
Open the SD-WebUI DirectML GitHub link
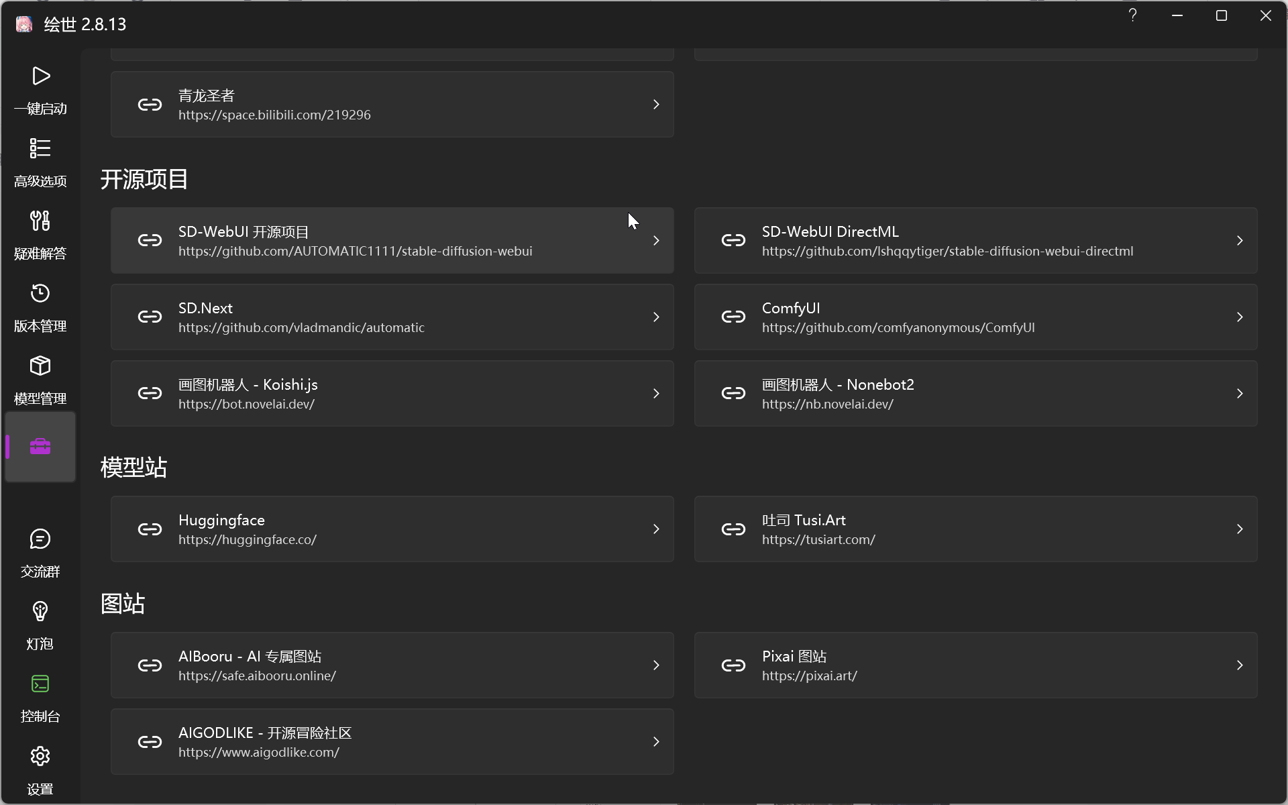975,241
